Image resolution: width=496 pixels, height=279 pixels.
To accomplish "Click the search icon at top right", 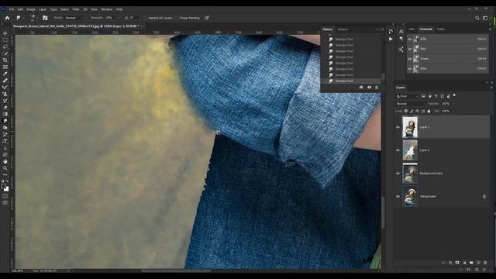I will 477,18.
